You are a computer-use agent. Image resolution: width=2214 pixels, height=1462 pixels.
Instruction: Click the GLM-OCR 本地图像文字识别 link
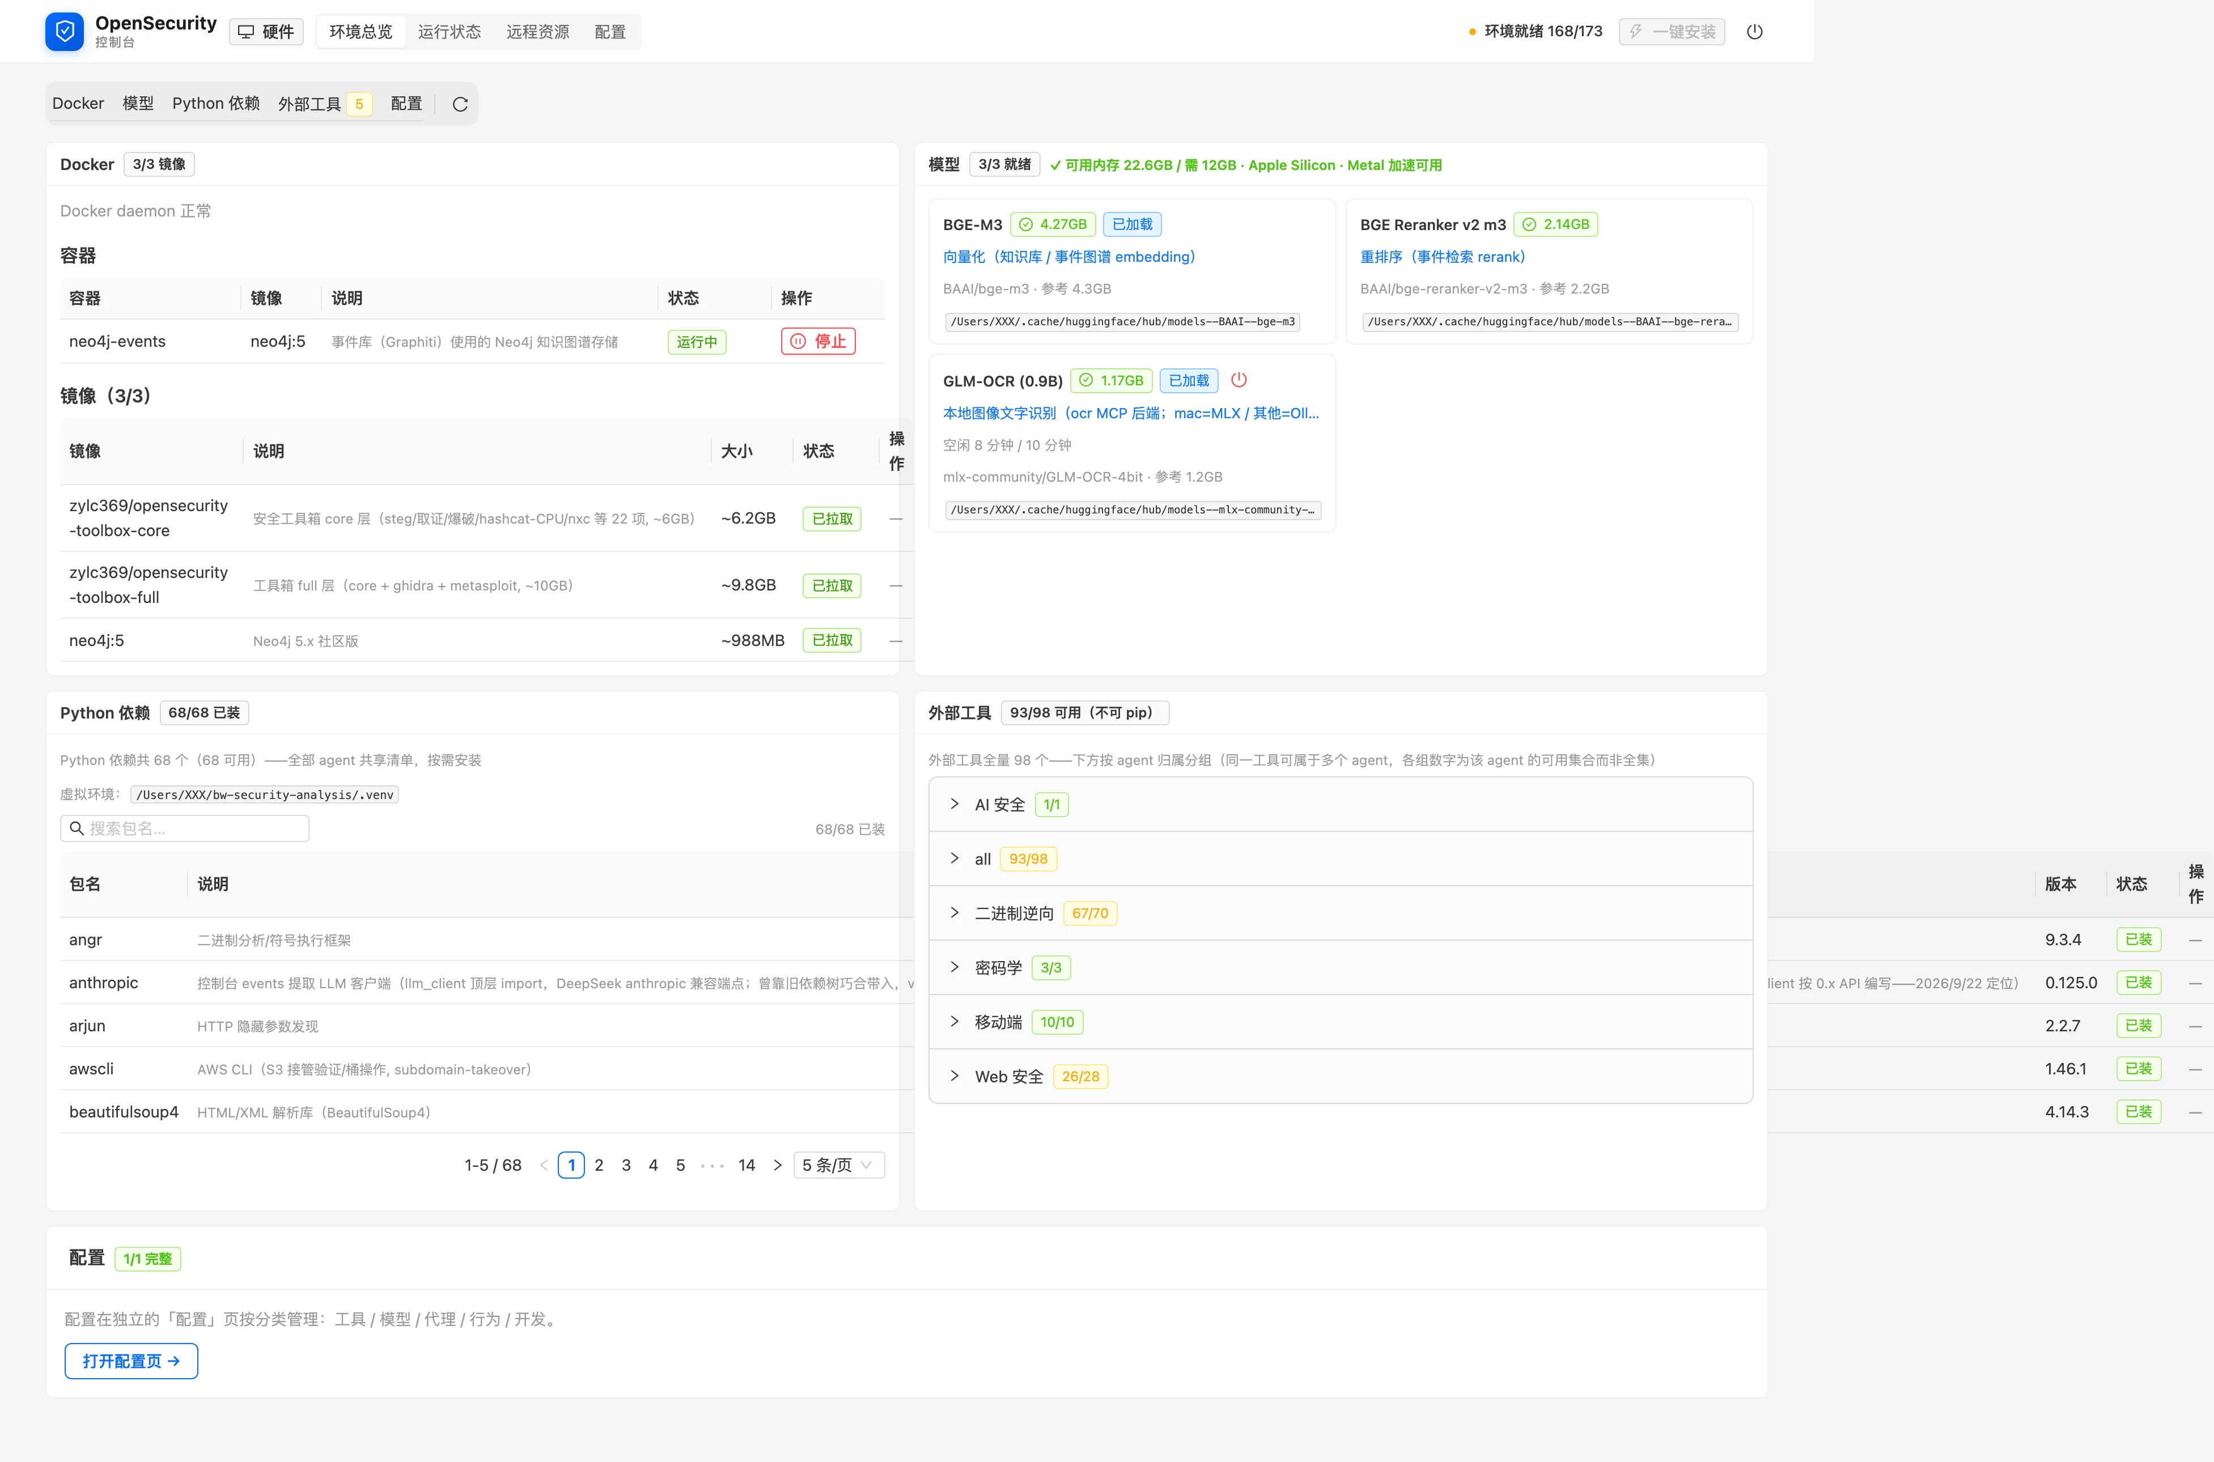[1131, 413]
